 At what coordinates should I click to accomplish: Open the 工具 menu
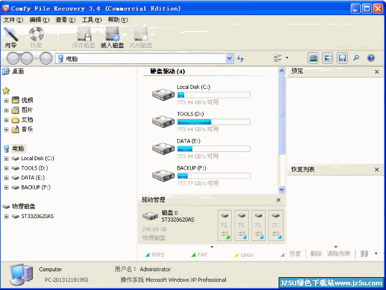tap(92, 20)
